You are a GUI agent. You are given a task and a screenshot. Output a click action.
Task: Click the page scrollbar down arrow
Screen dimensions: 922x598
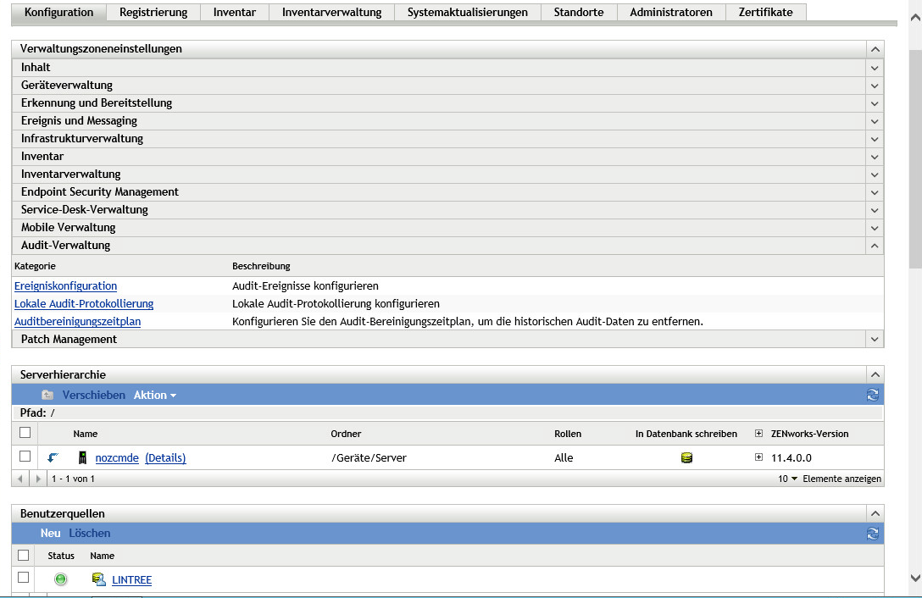pos(915,578)
